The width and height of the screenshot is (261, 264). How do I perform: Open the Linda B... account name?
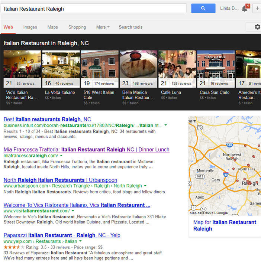[229, 8]
